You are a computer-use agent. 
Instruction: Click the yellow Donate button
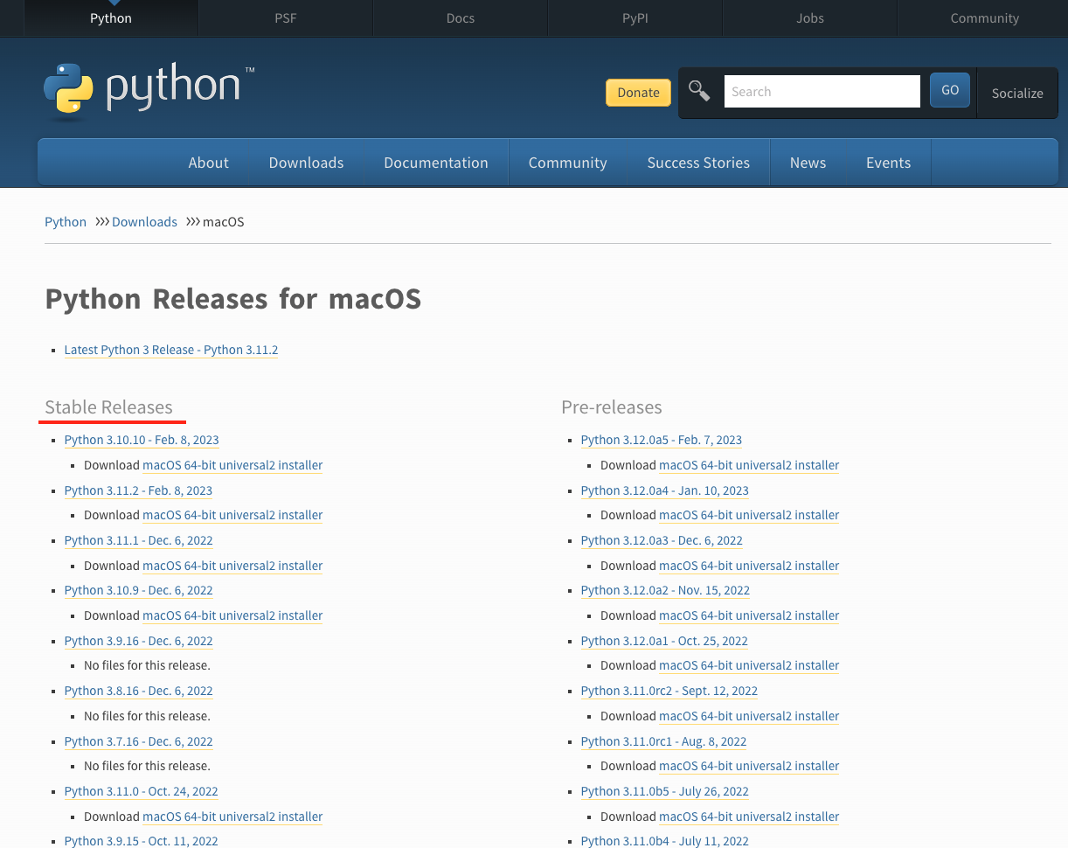coord(639,93)
